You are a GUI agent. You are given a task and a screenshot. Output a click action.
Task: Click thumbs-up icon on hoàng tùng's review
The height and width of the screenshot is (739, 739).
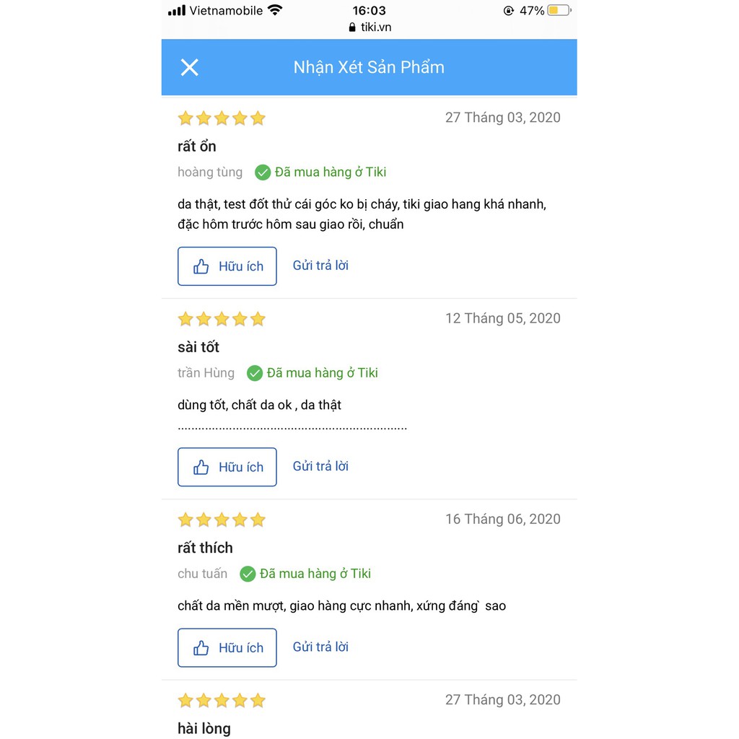coord(201,266)
